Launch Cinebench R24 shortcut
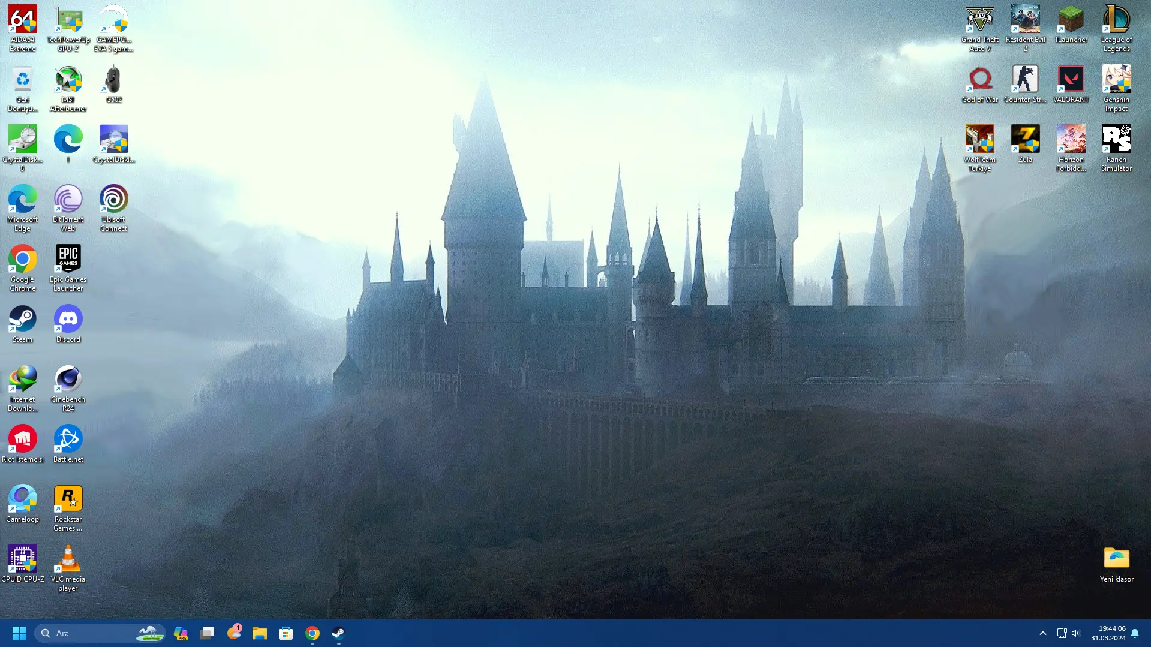Viewport: 1151px width, 647px height. (x=68, y=389)
